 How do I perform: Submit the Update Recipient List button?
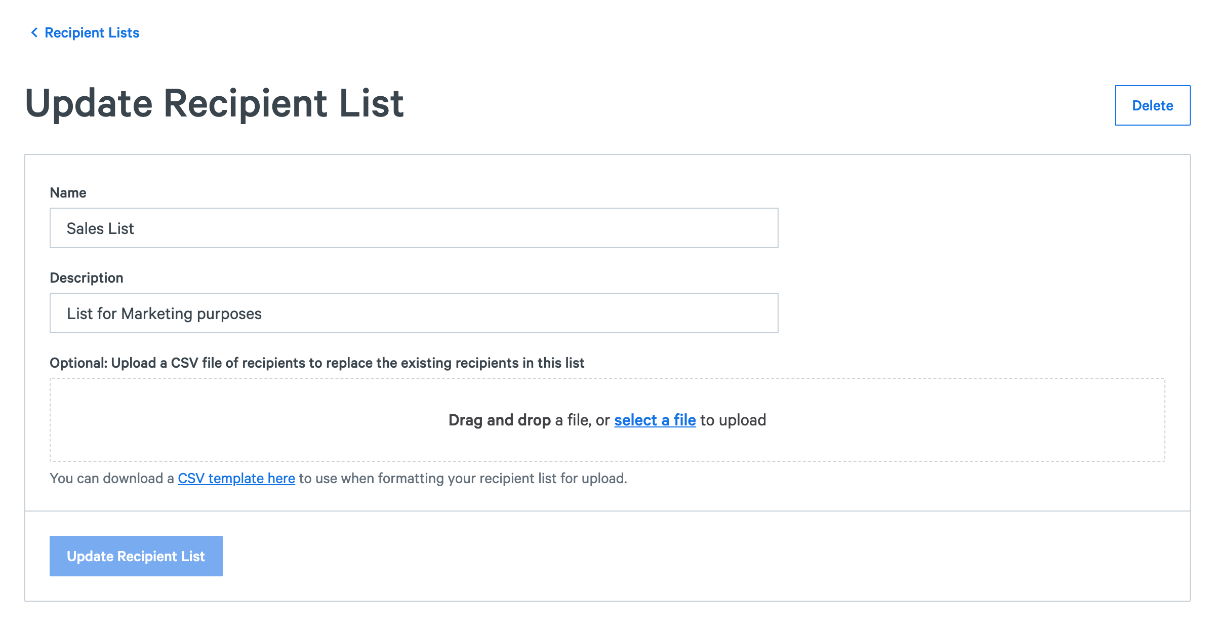click(136, 556)
